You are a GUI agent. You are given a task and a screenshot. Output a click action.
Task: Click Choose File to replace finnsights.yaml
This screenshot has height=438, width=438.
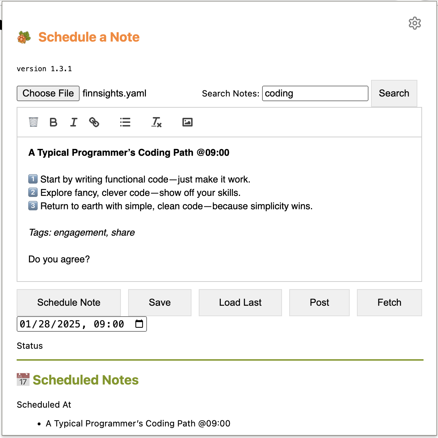coord(48,93)
